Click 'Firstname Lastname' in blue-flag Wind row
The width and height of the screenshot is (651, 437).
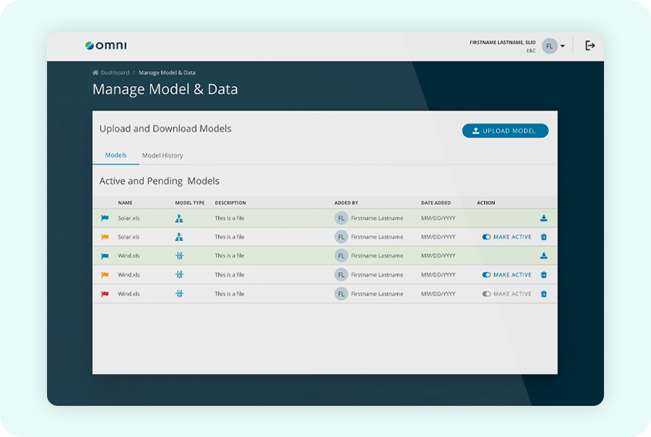point(377,256)
